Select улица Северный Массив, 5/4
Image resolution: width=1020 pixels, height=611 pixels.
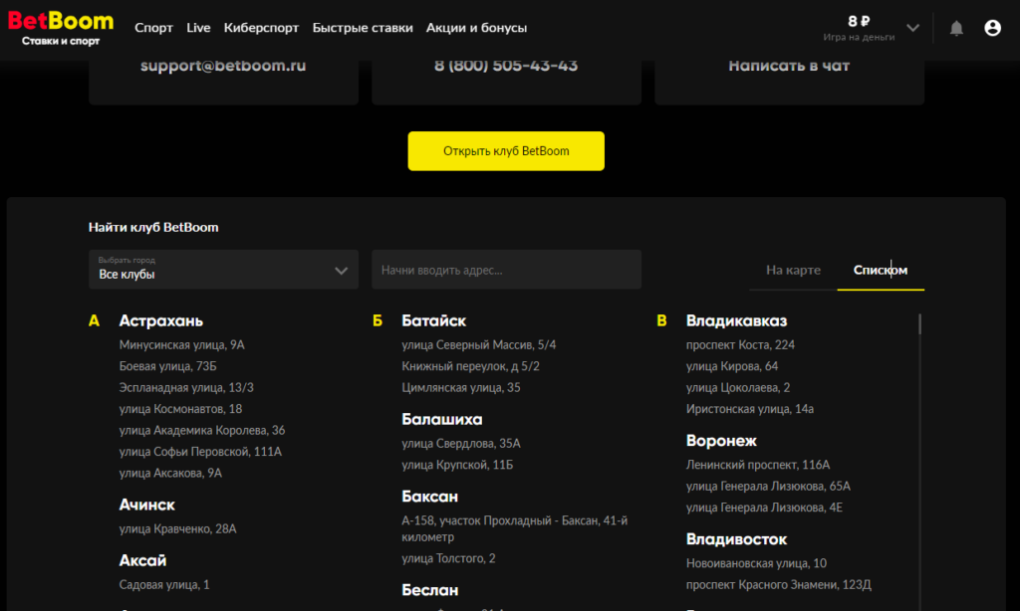[479, 345]
